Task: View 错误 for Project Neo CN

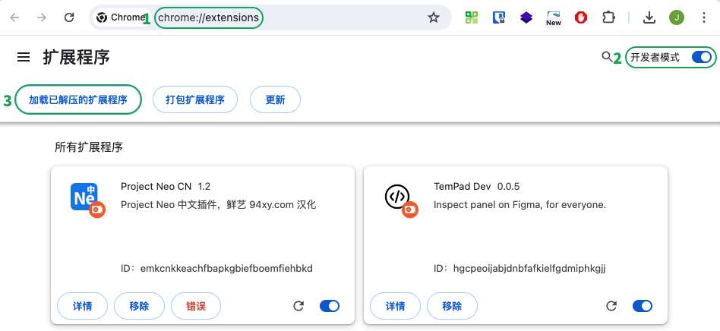Action: (x=196, y=306)
